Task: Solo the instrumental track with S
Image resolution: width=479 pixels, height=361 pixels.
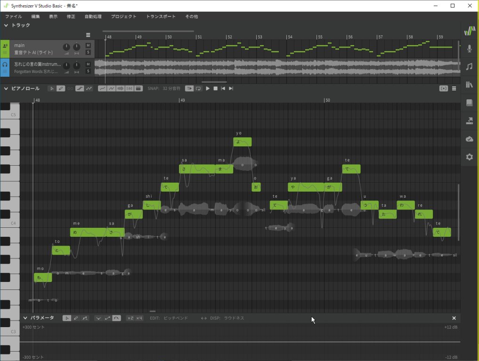Action: click(x=88, y=71)
